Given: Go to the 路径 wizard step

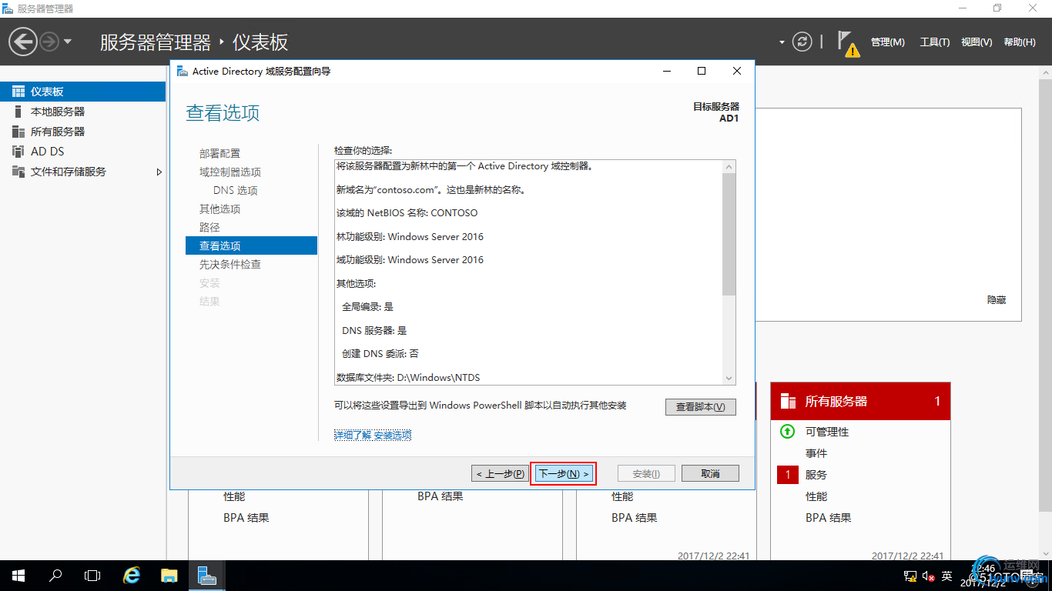Looking at the screenshot, I should click(209, 227).
